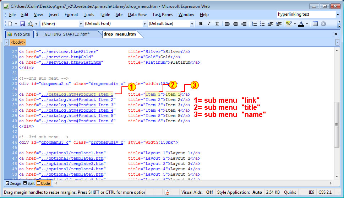Click the Align Left icon

[x=228, y=24]
